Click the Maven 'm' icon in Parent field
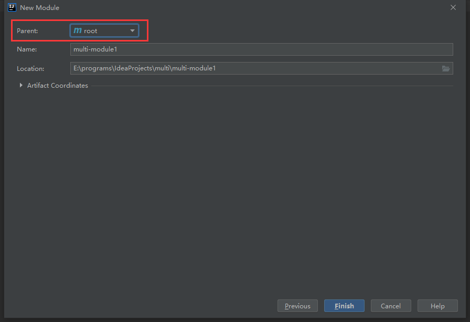Image resolution: width=470 pixels, height=322 pixels. (x=78, y=30)
